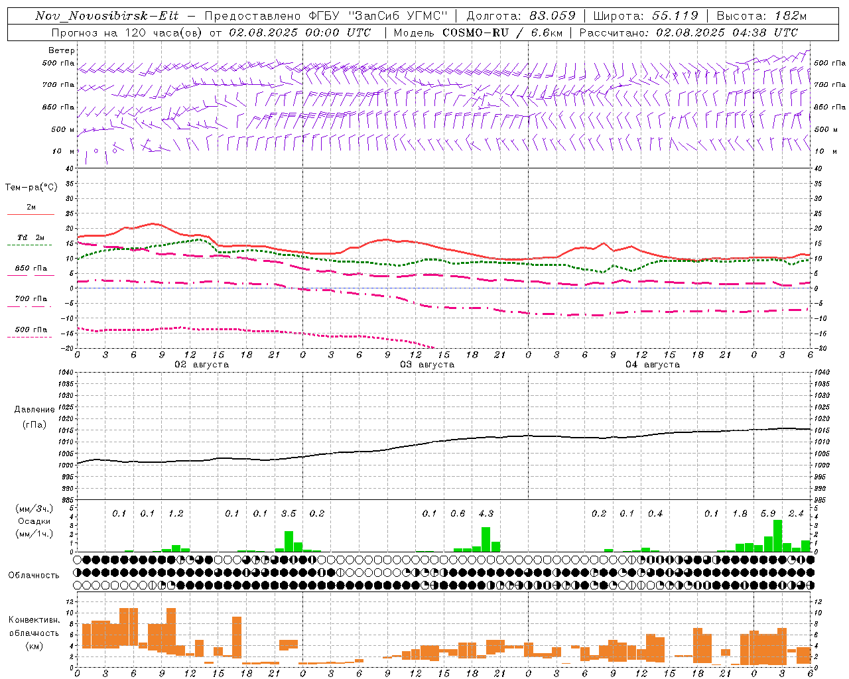Select the precipitation value 3.5
Image resolution: width=849 pixels, height=679 pixels.
(289, 514)
